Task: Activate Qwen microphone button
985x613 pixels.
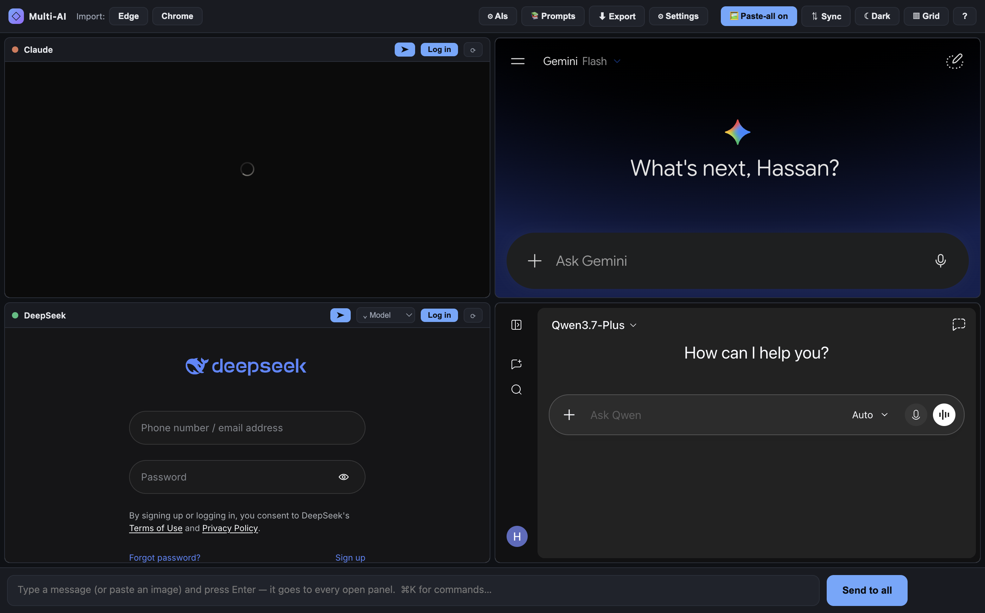Action: coord(916,415)
